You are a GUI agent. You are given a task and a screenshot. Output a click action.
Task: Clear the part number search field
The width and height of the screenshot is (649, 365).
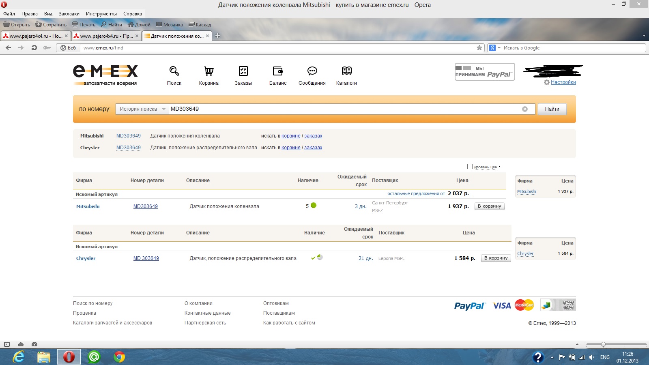[524, 109]
